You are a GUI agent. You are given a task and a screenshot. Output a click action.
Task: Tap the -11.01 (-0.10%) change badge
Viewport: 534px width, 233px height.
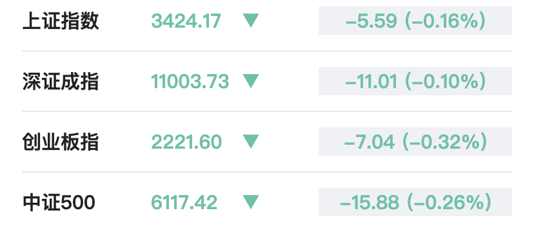coord(415,81)
